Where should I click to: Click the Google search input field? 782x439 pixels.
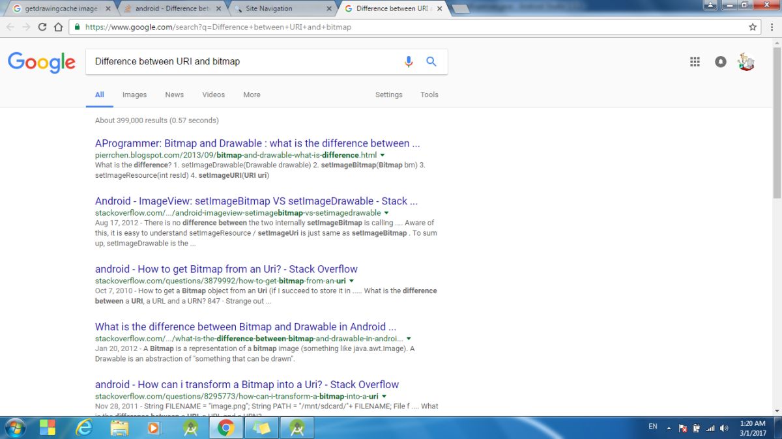[244, 61]
